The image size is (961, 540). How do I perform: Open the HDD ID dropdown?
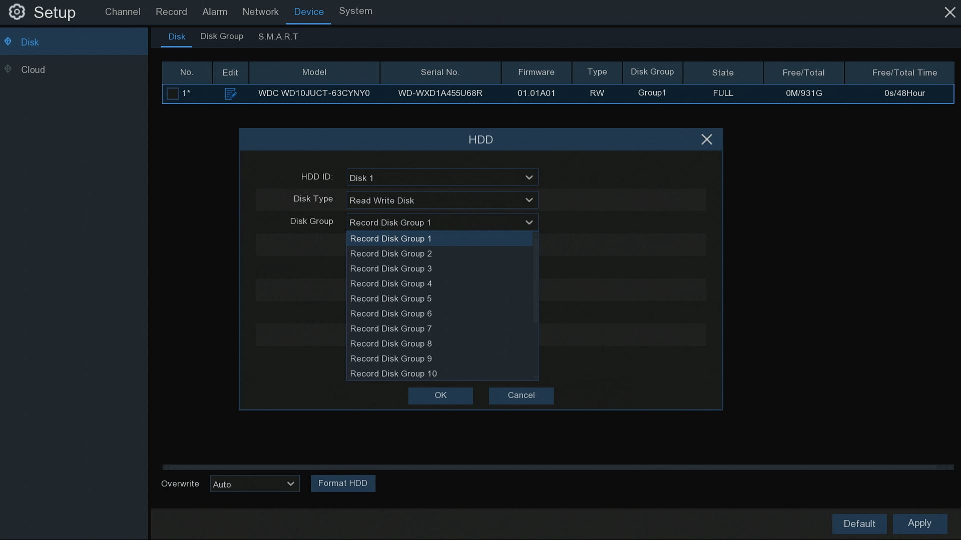tap(442, 177)
